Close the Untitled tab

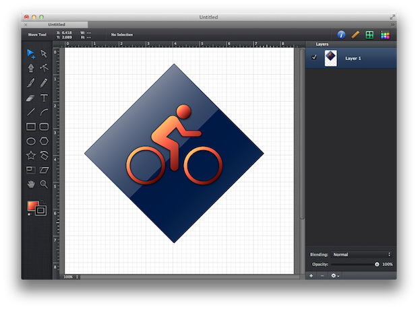26,25
